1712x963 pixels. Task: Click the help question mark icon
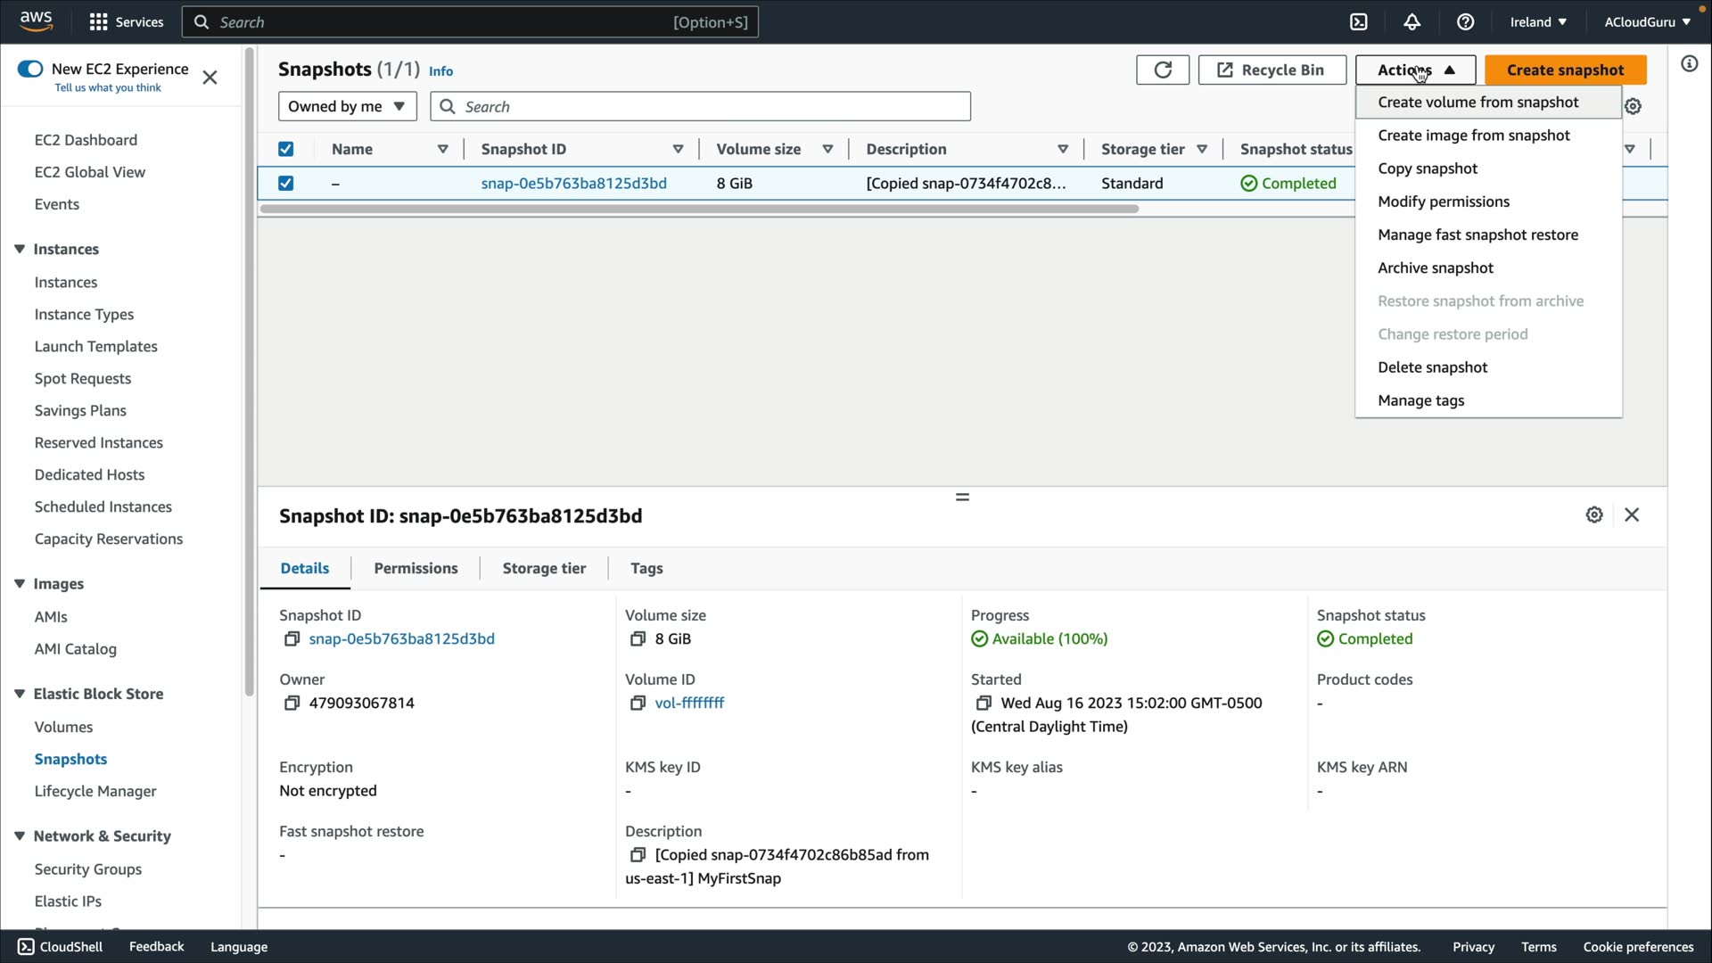pyautogui.click(x=1465, y=22)
